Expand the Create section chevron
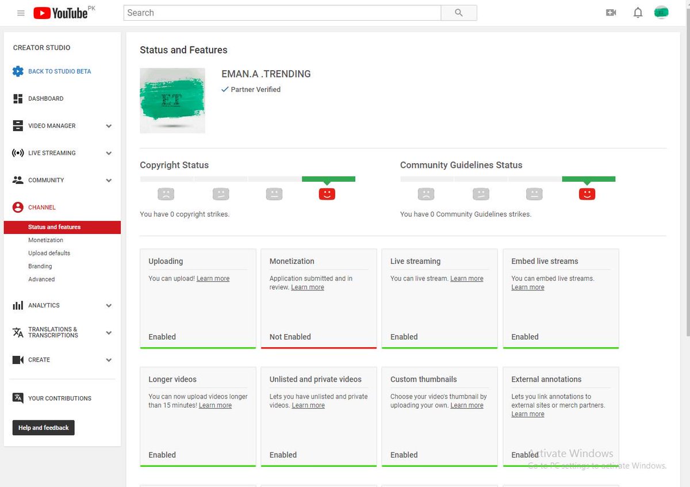Screen dimensions: 690x487 point(109,361)
